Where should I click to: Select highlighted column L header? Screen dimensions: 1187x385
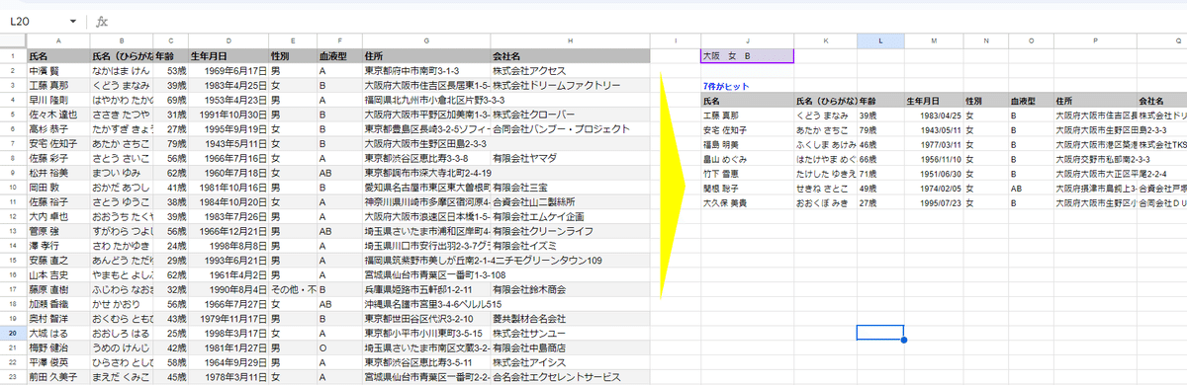(x=879, y=40)
